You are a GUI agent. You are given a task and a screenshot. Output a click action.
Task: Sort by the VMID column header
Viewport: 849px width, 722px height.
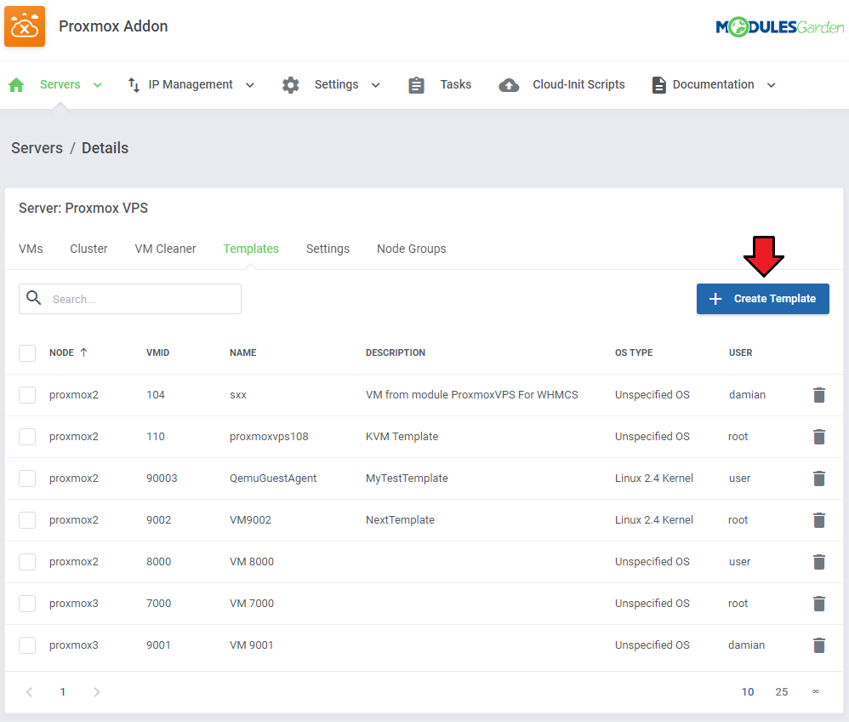click(157, 352)
